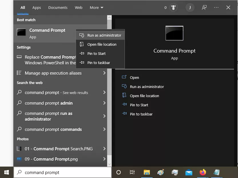238x178 pixels.
Task: Expand the More filter dropdown
Action: click(x=97, y=8)
